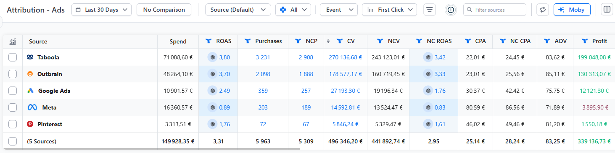Click the Taboola logo icon

click(30, 57)
